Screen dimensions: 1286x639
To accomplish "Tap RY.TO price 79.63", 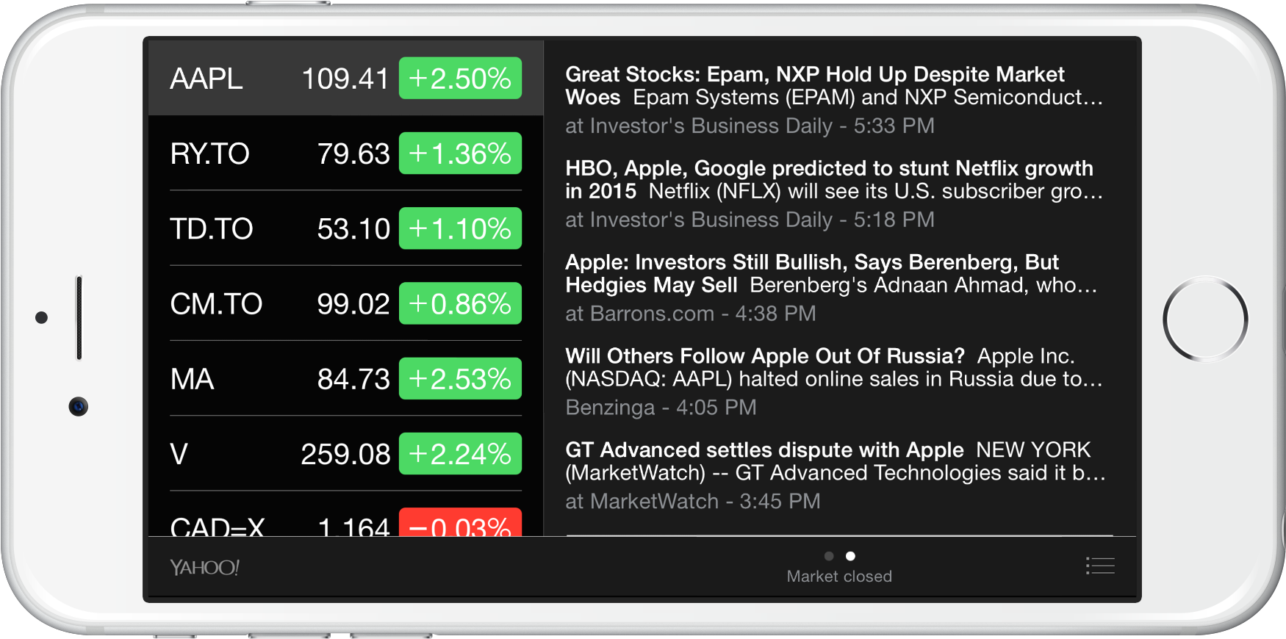I will [x=353, y=154].
